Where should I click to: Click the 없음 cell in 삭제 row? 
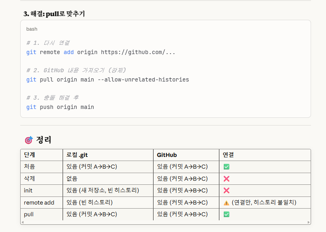tap(72, 179)
